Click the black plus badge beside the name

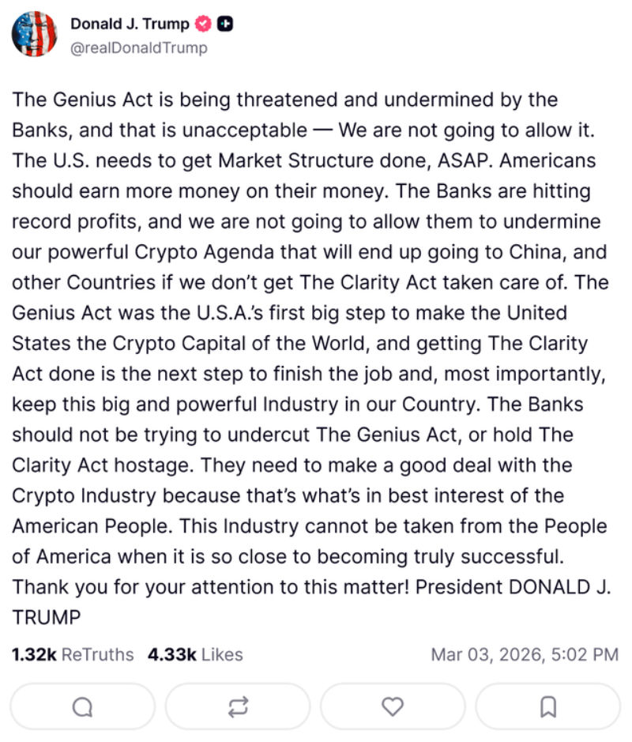point(224,24)
